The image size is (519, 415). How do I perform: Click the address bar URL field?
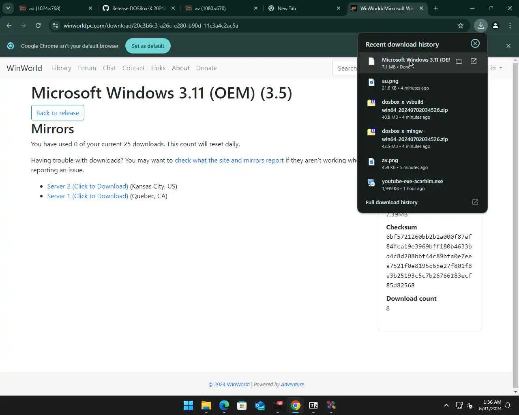click(259, 26)
